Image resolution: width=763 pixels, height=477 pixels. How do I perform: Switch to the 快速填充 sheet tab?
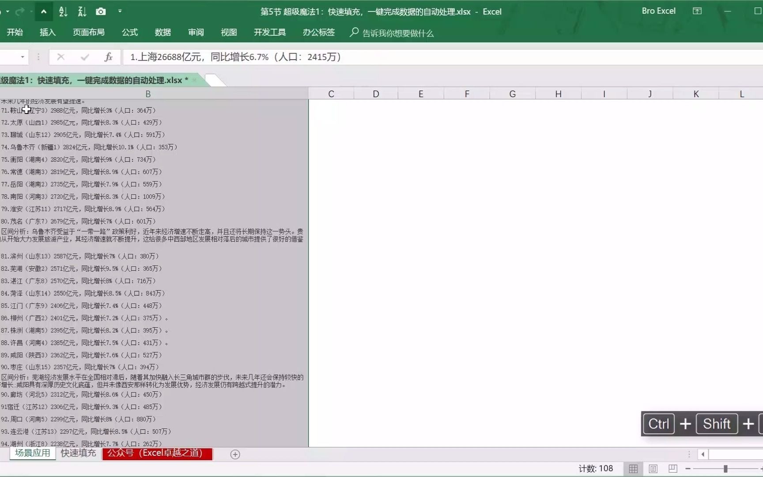click(x=79, y=453)
